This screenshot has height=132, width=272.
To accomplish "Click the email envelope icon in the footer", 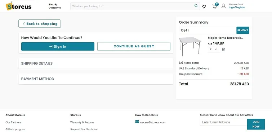I will pyautogui.click(x=137, y=122).
